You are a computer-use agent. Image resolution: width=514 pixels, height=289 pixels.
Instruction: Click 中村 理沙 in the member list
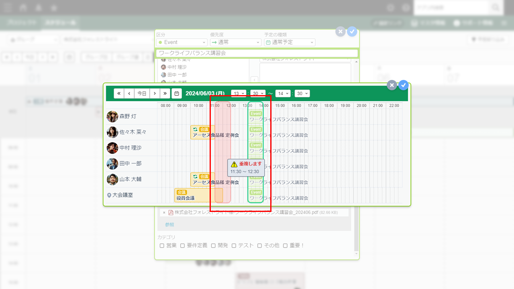point(177,67)
